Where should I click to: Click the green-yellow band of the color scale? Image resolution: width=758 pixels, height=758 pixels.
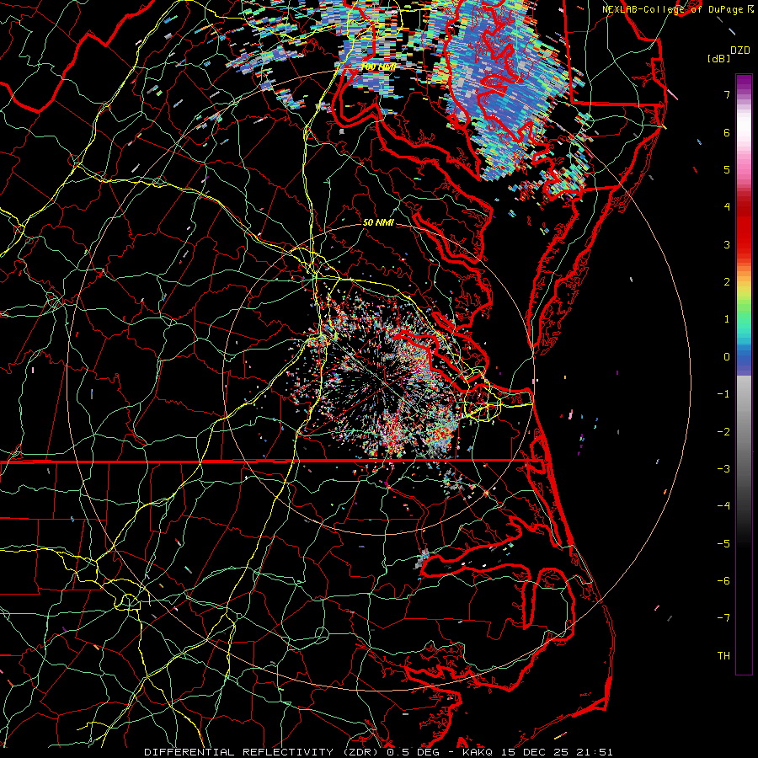pyautogui.click(x=744, y=302)
